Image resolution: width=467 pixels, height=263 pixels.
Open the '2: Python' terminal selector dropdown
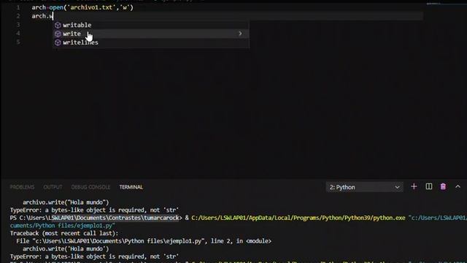365,187
